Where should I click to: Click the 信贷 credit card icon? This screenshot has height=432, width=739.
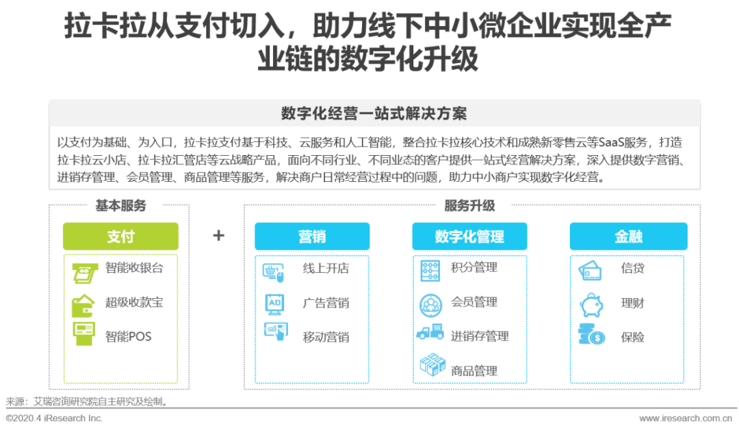[x=590, y=271]
